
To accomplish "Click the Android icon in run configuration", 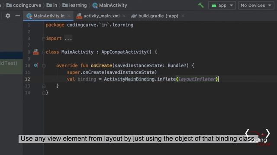I will pos(214,5).
